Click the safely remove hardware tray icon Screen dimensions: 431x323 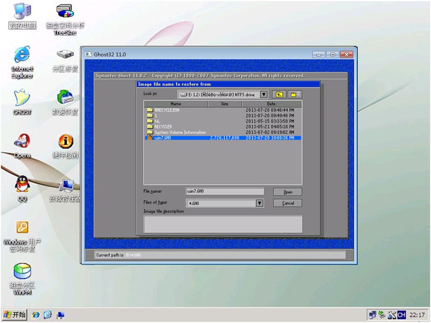(382, 315)
